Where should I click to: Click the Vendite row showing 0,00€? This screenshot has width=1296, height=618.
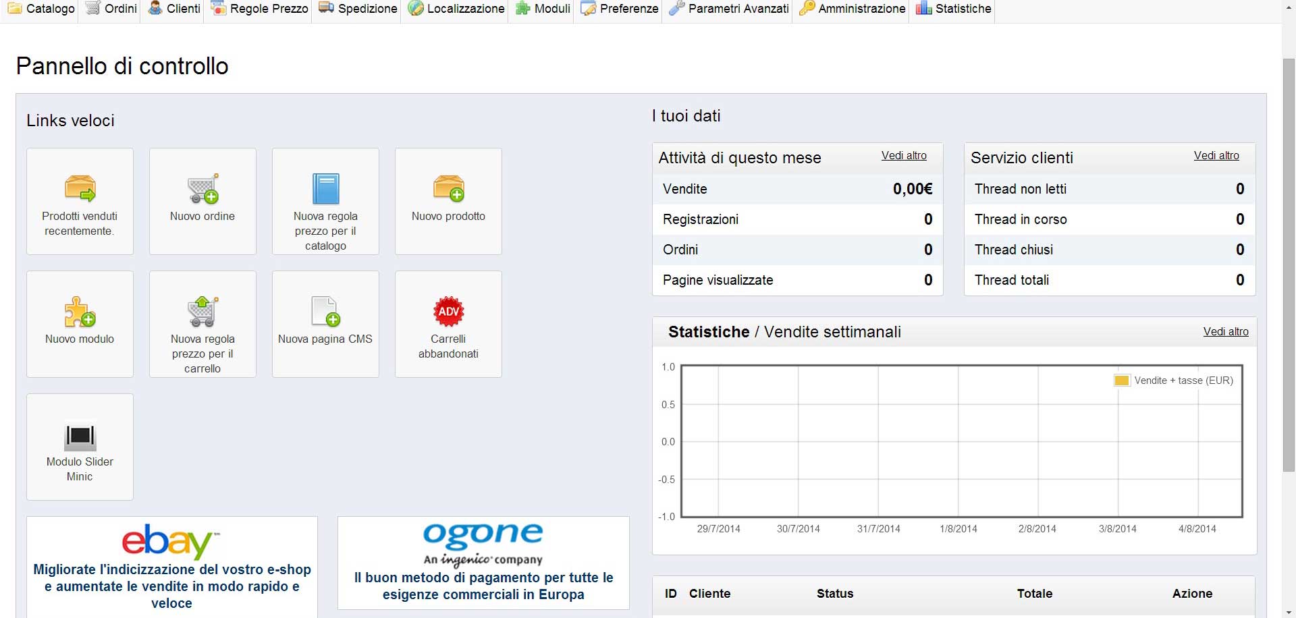pos(797,189)
